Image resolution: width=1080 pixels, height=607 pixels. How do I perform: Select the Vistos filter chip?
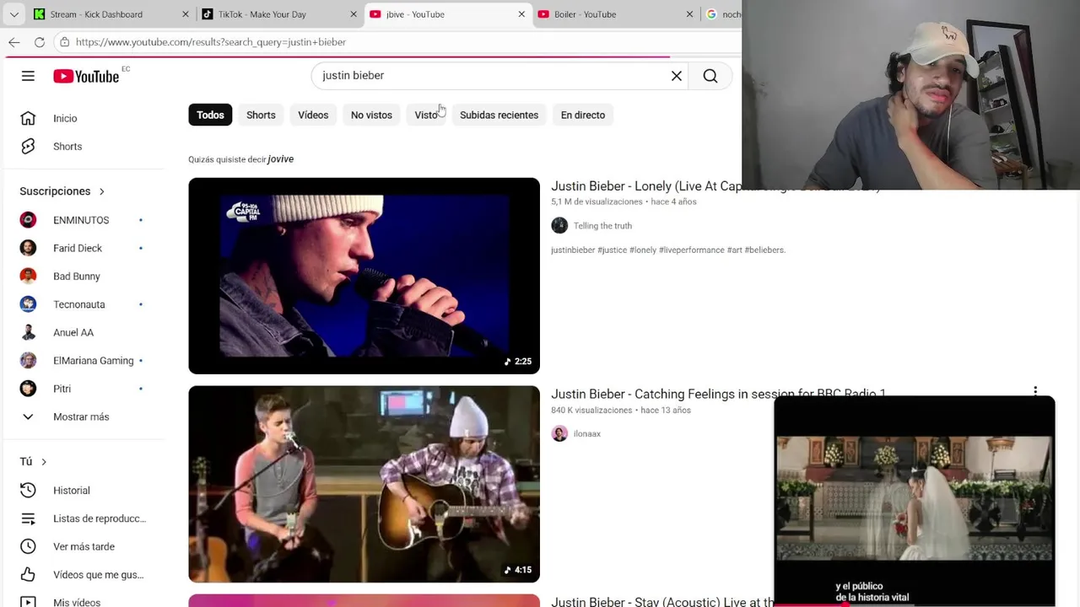pos(427,115)
